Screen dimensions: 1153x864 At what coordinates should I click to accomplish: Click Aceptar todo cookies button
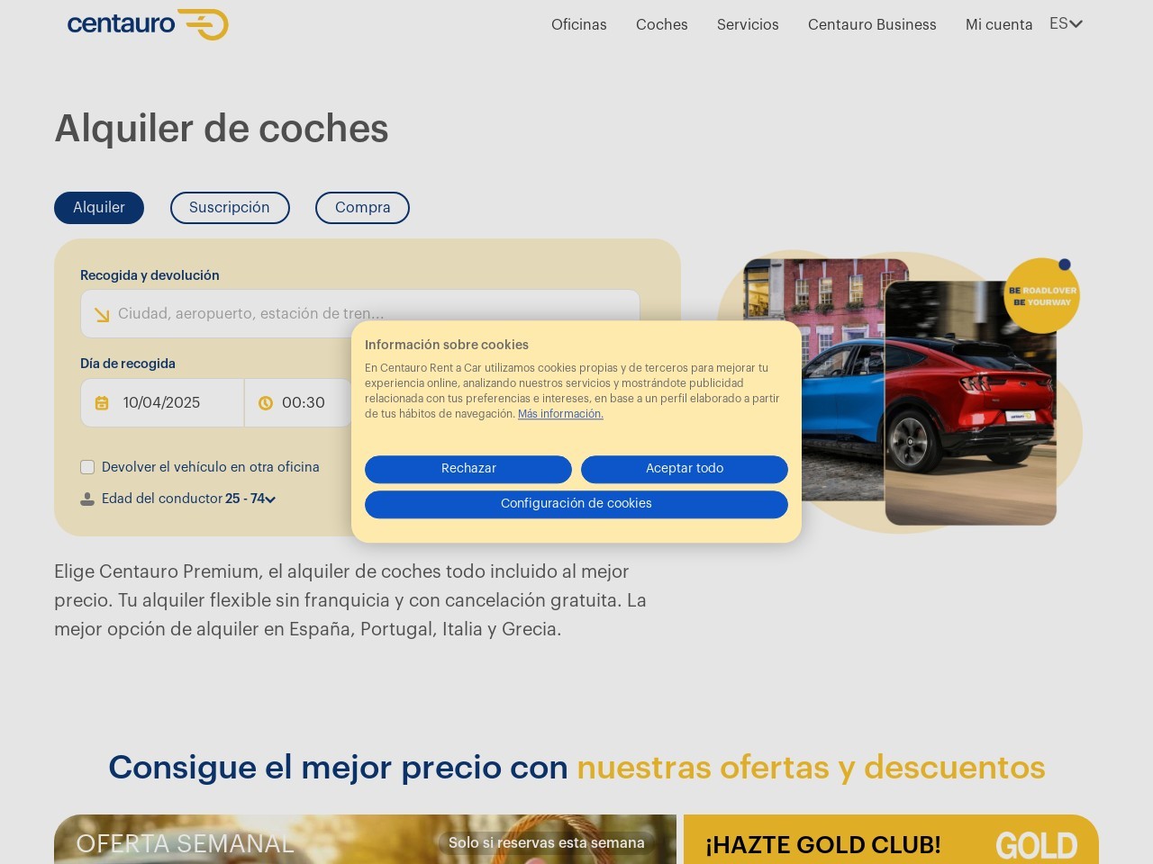685,469
